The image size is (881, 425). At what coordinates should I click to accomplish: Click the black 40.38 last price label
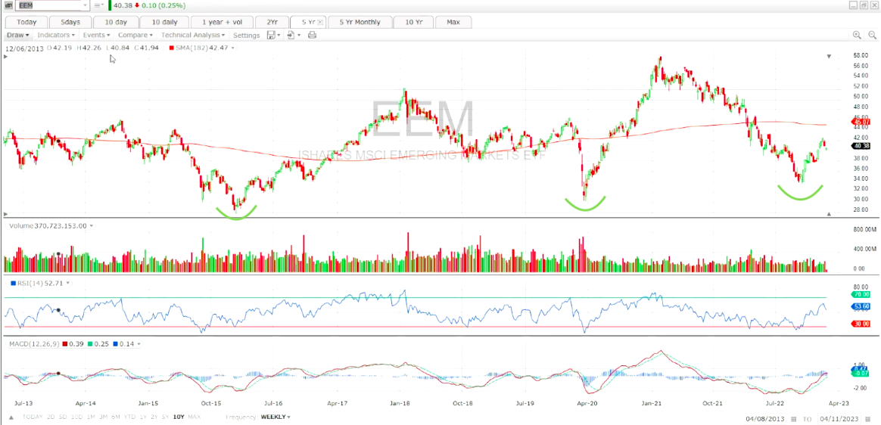pos(861,145)
